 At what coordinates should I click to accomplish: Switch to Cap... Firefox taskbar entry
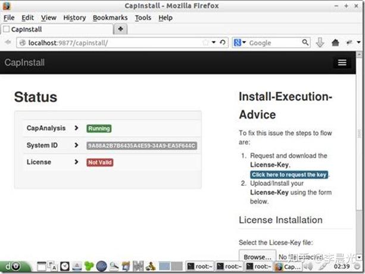click(x=288, y=266)
